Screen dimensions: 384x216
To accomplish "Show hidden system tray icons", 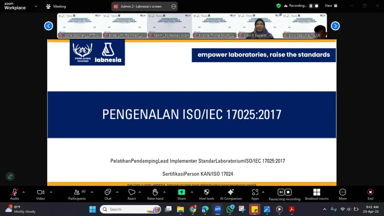I will (324, 209).
